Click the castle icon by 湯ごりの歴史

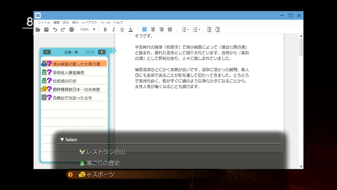pos(82,163)
